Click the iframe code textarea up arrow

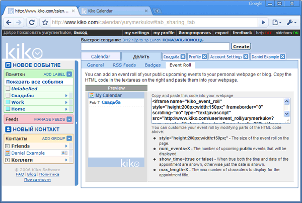(x=286, y=101)
